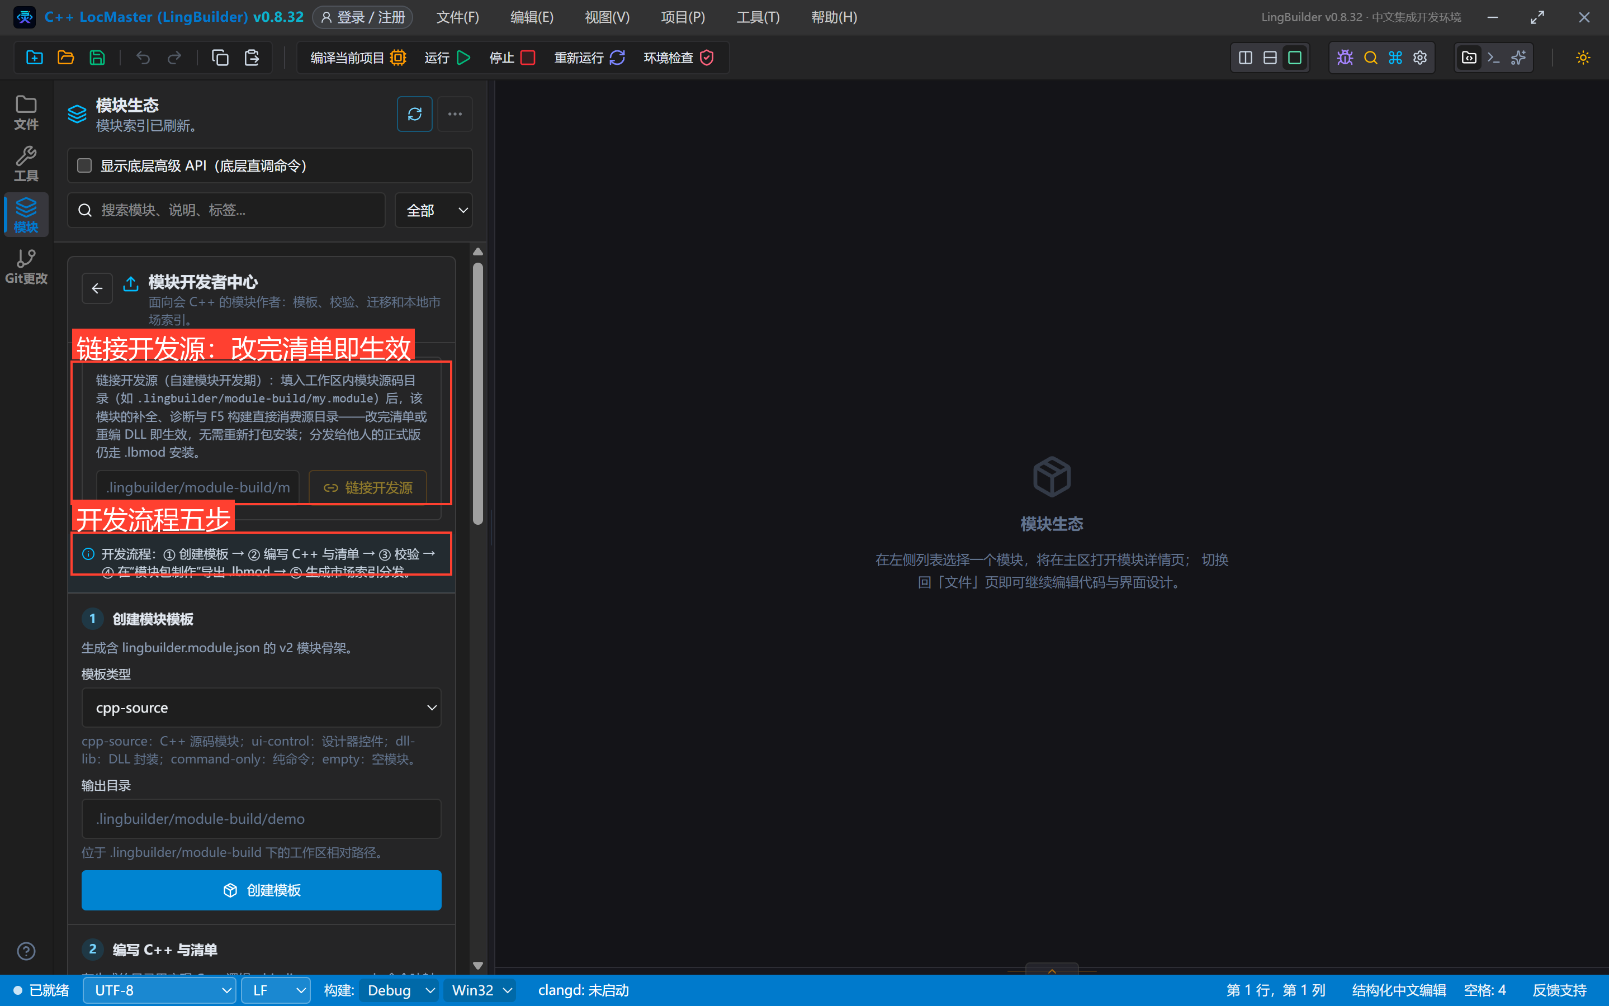The width and height of the screenshot is (1609, 1006).
Task: Open the three-dots more options menu
Action: tap(455, 115)
